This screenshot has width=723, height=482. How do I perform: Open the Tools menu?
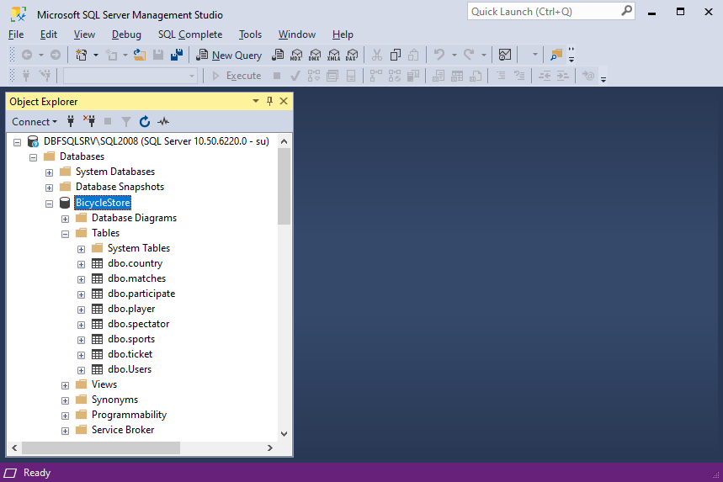pos(250,34)
